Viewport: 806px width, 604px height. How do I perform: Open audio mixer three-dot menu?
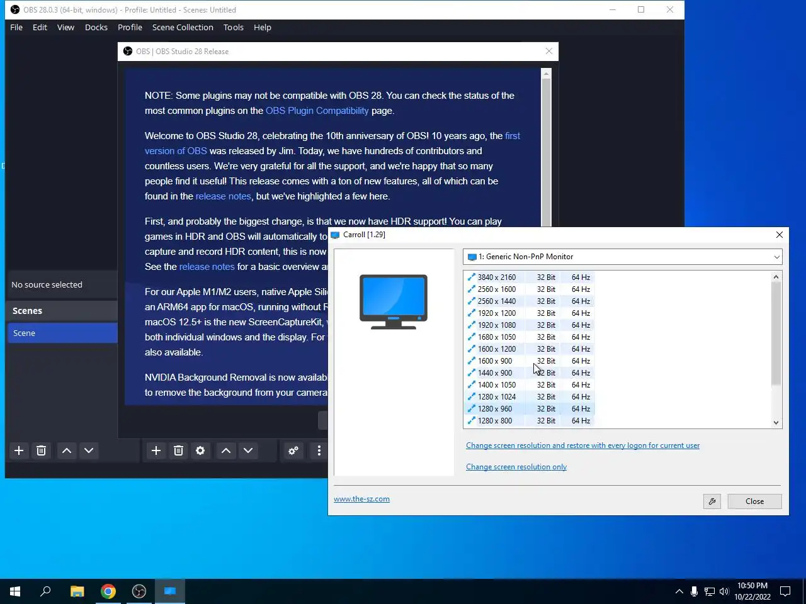click(319, 450)
